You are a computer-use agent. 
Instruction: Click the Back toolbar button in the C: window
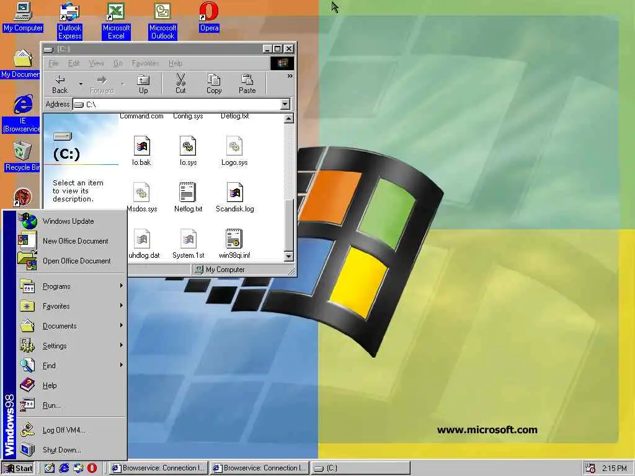click(x=60, y=84)
